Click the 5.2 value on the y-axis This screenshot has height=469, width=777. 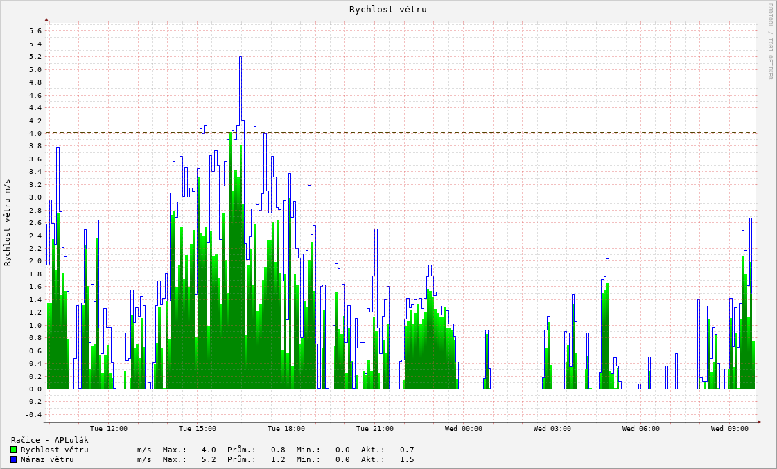click(x=35, y=57)
